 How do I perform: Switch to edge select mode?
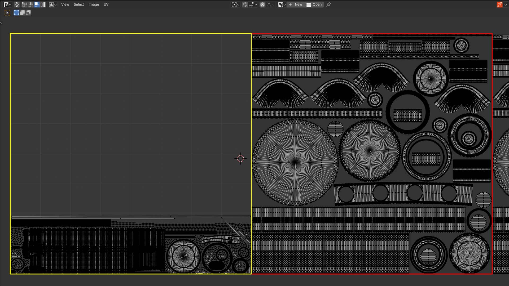click(30, 5)
